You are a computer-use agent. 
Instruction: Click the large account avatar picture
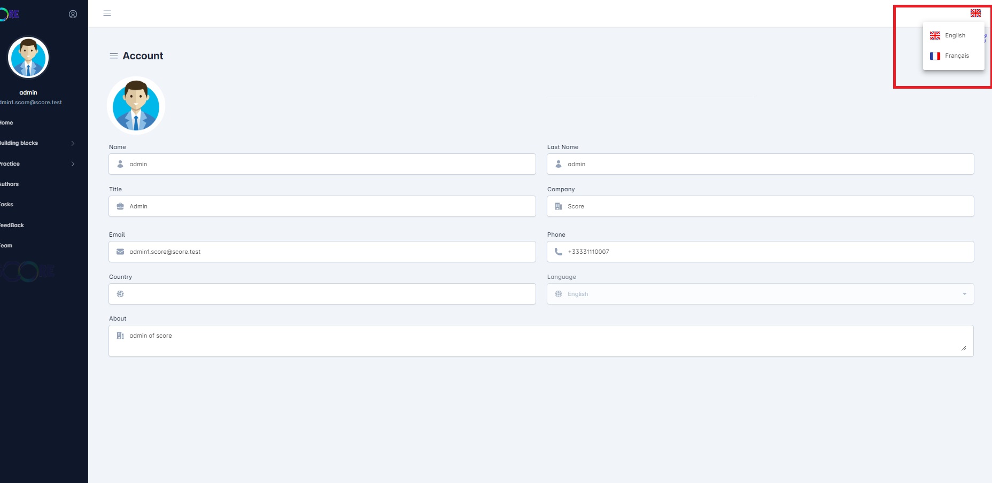point(136,106)
